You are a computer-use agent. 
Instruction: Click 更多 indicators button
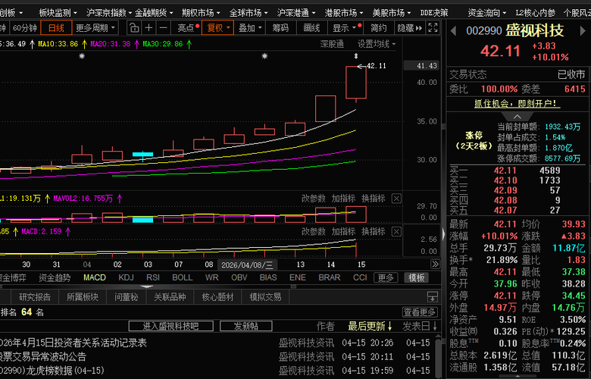point(386,278)
